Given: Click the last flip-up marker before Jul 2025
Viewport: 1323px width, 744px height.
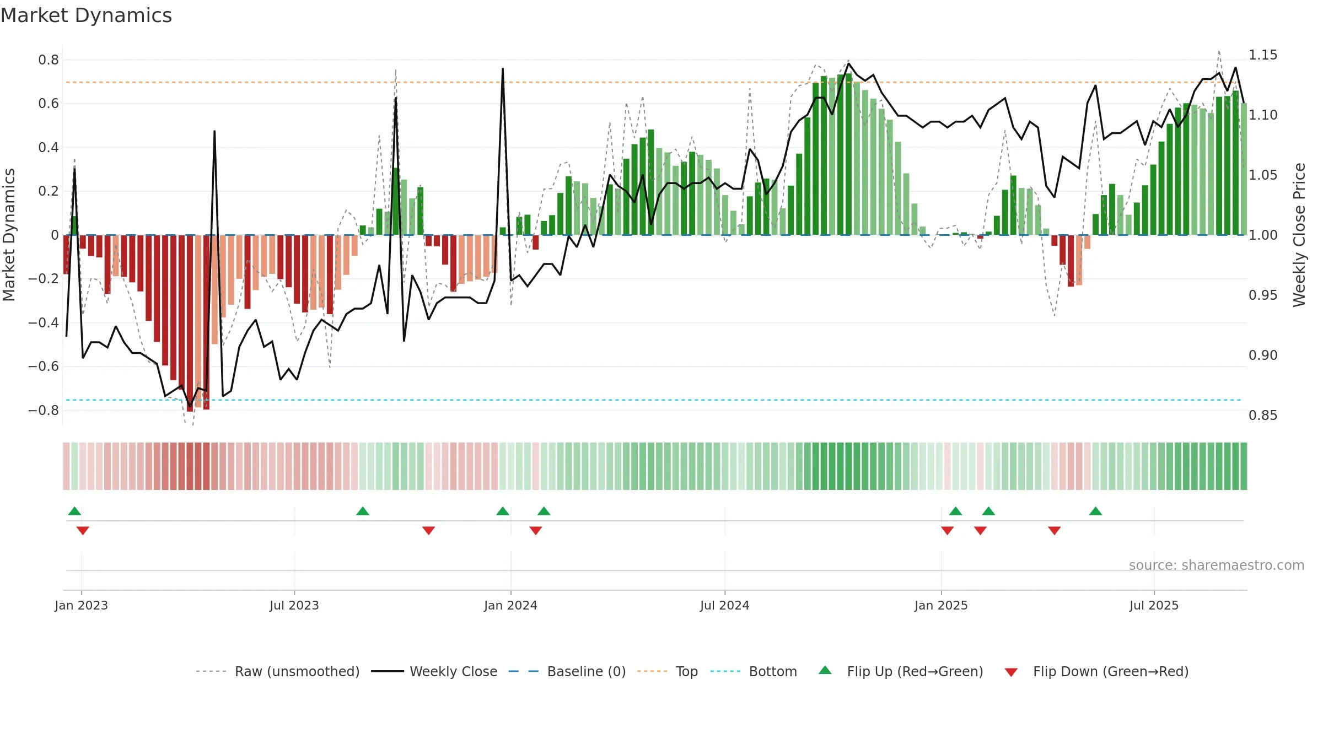Looking at the screenshot, I should point(1095,511).
